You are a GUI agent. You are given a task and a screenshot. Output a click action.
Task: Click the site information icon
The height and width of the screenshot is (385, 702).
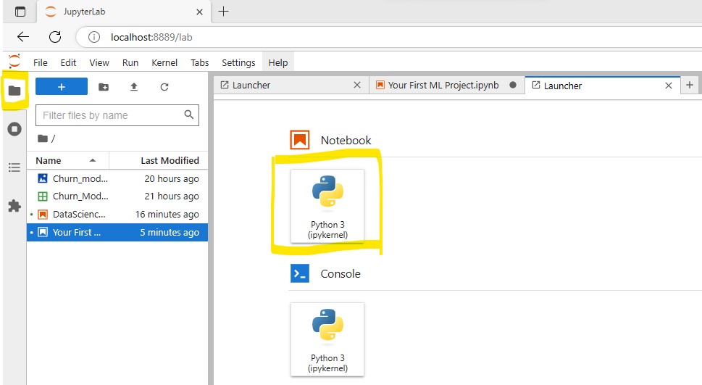click(x=94, y=37)
